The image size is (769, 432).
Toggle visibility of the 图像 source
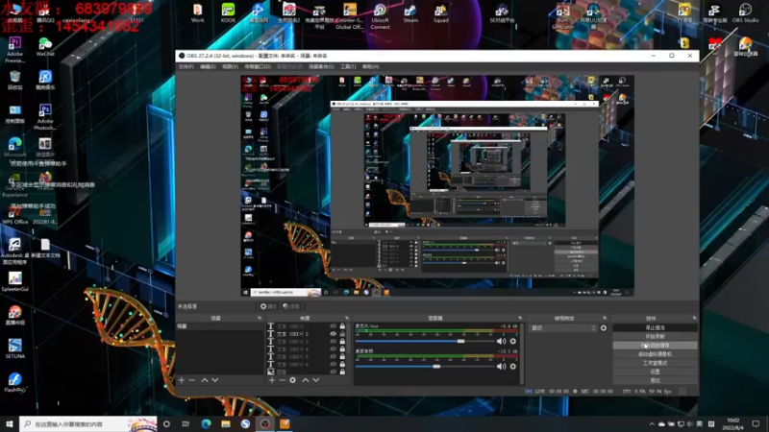333,372
